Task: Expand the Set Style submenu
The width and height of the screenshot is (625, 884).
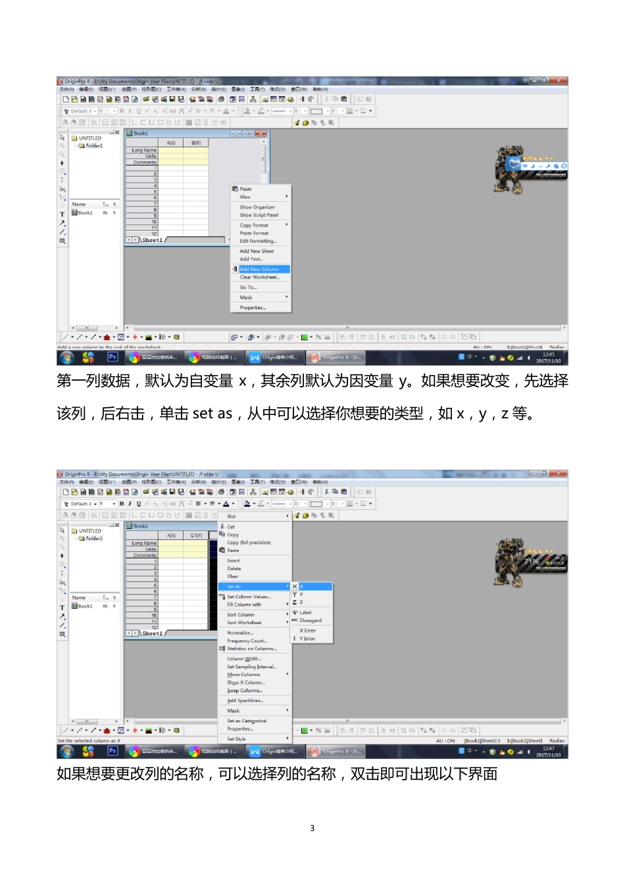Action: point(254,739)
